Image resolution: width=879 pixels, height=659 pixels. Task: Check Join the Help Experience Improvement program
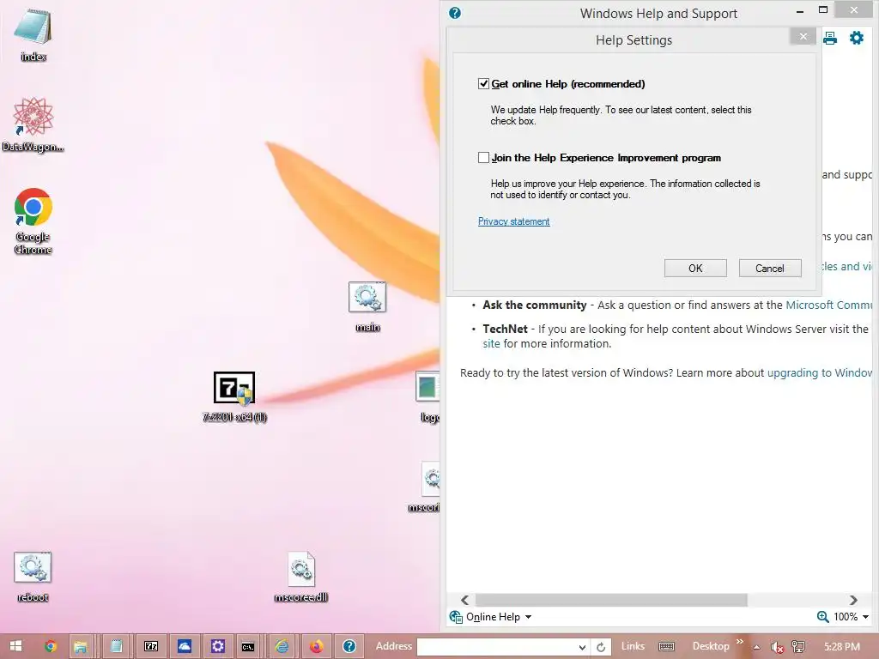(483, 158)
